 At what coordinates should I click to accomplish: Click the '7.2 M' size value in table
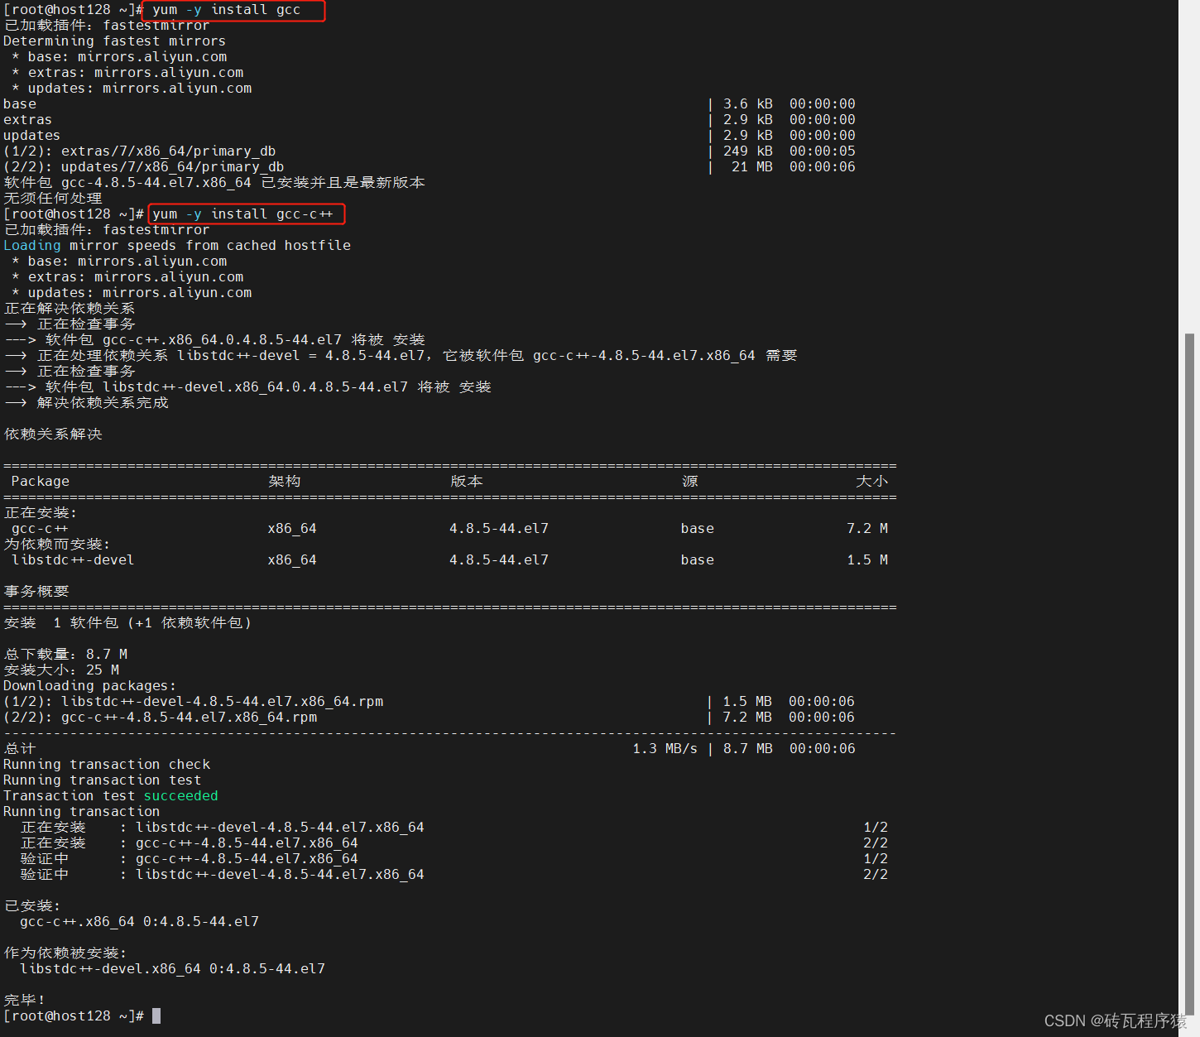tap(867, 529)
